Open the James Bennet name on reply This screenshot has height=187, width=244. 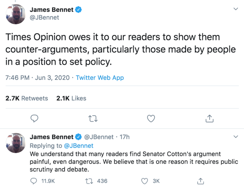click(x=51, y=137)
